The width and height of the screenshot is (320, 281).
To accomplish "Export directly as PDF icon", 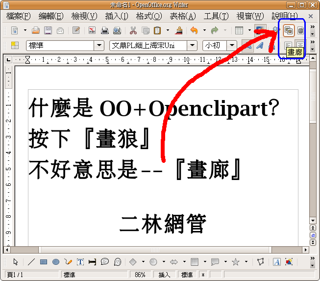I will pos(92,30).
